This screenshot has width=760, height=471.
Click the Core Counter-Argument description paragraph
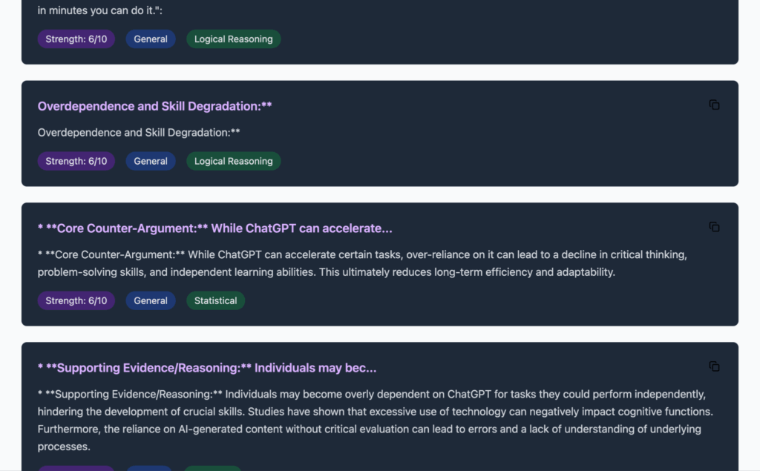coord(362,263)
